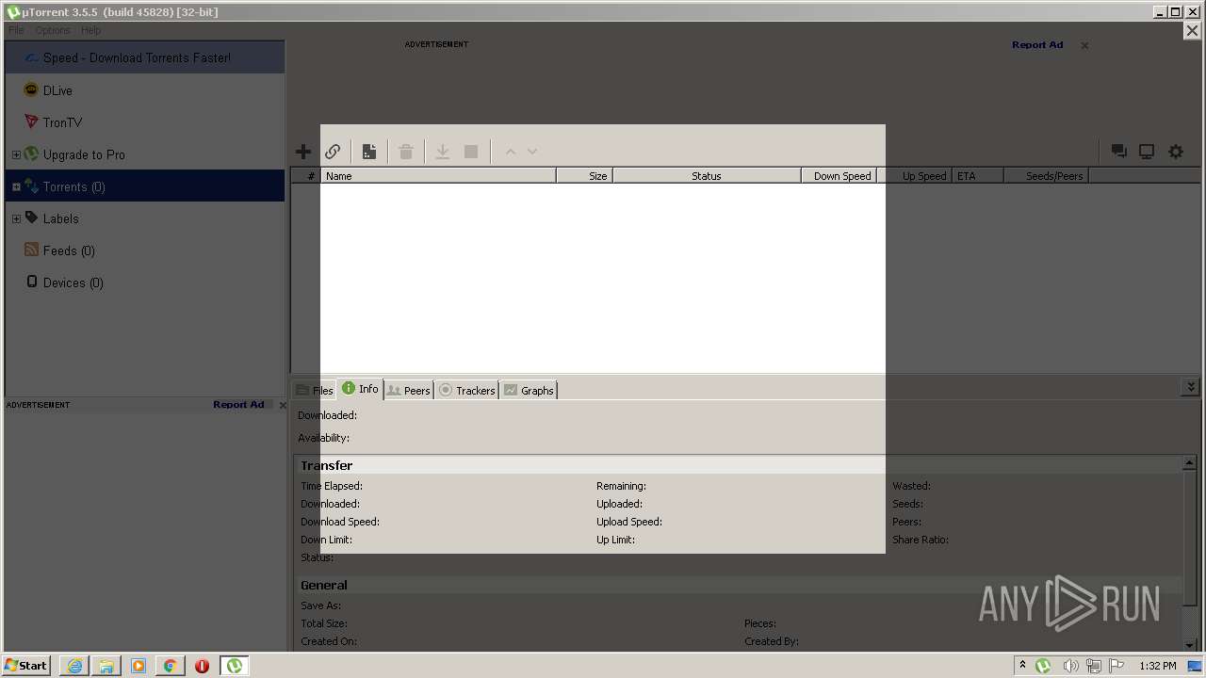Click the Add Torrent plus icon
Image resolution: width=1206 pixels, height=678 pixels.
pos(303,152)
